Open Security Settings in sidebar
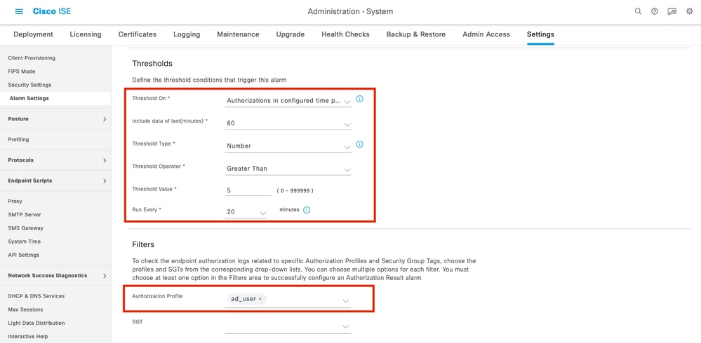 [29, 85]
